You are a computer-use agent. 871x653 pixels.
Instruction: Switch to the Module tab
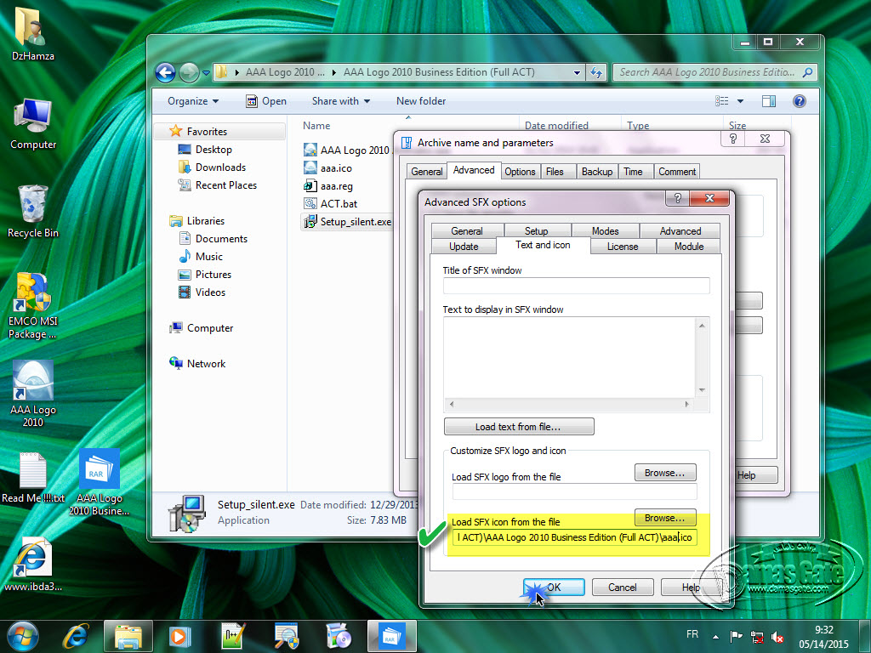pyautogui.click(x=689, y=247)
